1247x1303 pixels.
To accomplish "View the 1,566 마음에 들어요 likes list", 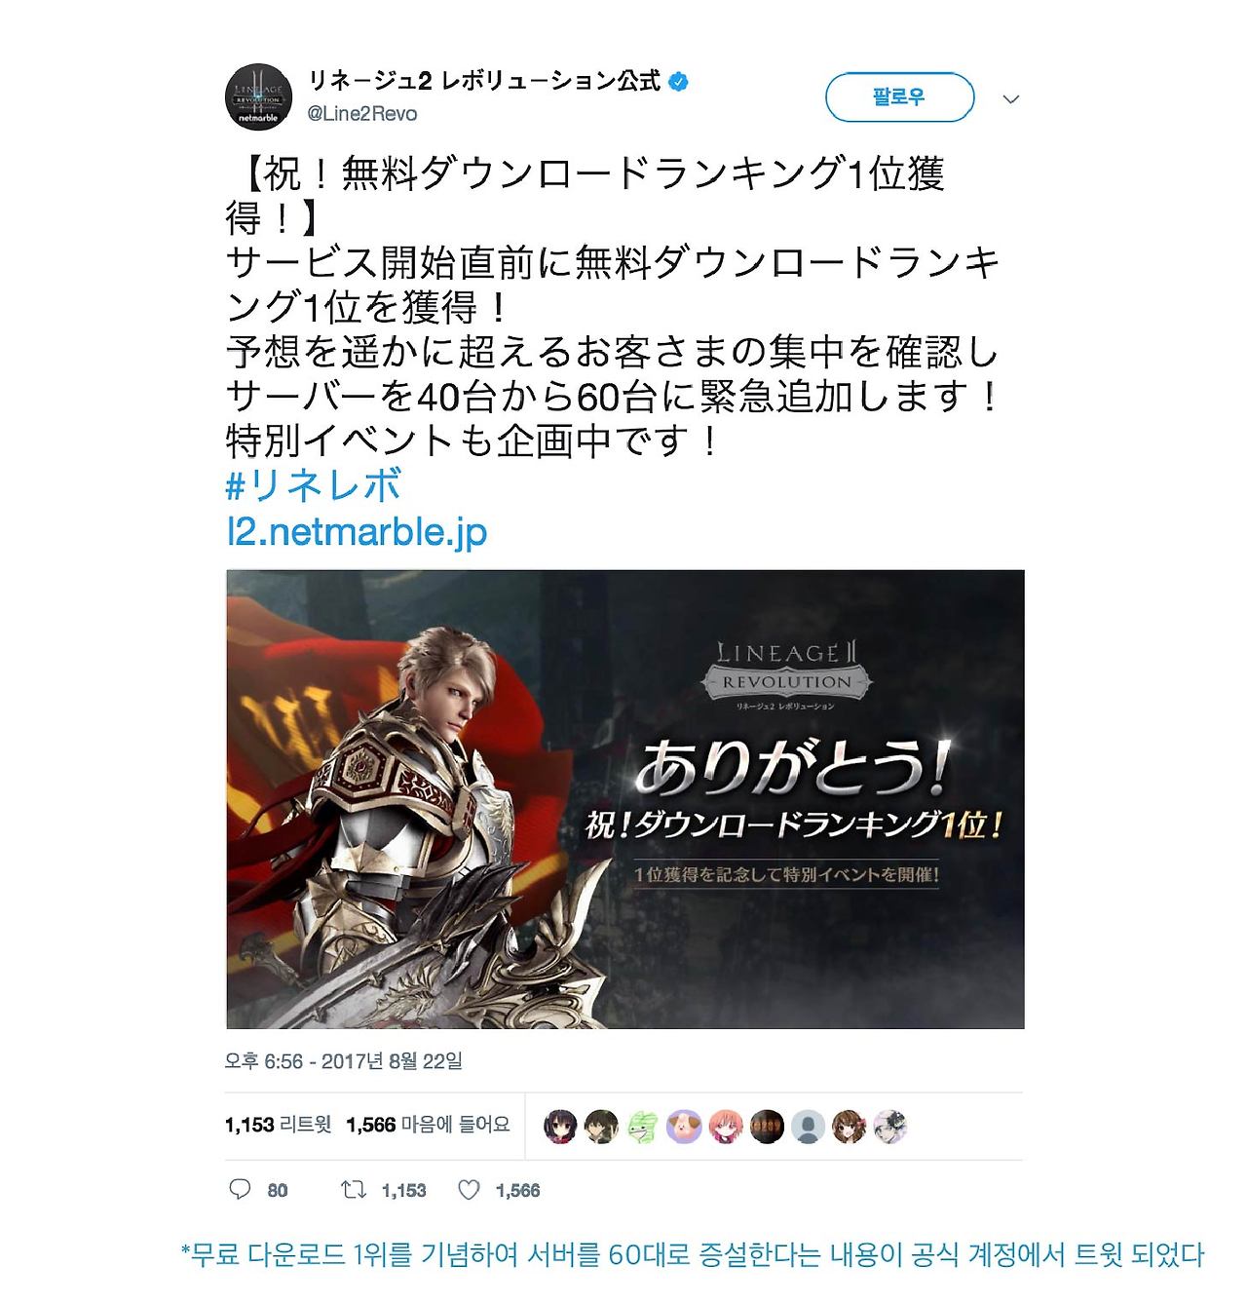I will (428, 1125).
